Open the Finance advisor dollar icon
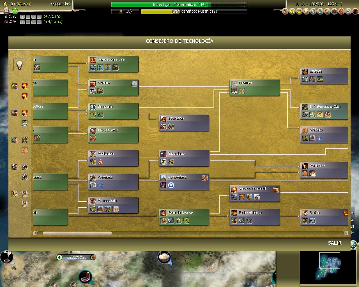The image size is (359, 287). pyautogui.click(x=292, y=11)
